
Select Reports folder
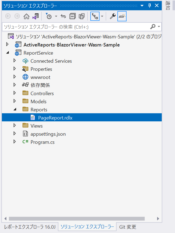click(39, 110)
